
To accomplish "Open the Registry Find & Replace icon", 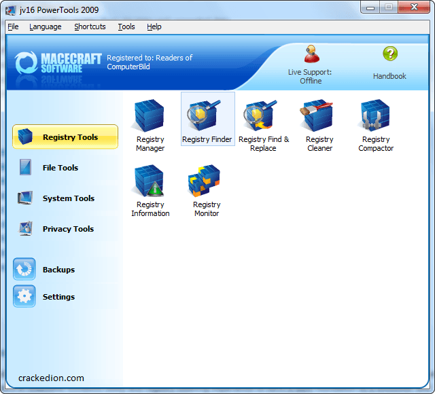I will [260, 115].
